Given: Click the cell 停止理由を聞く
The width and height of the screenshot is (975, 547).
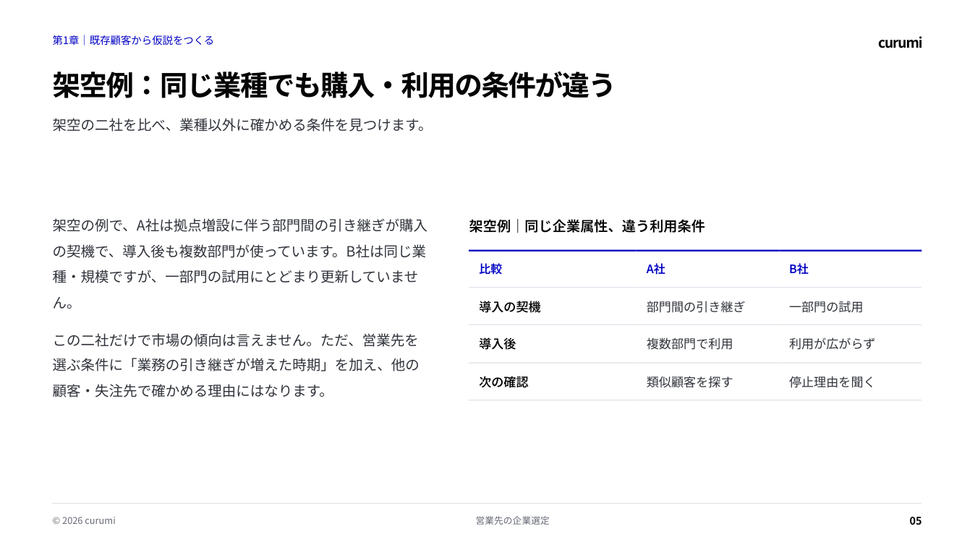Looking at the screenshot, I should point(832,382).
